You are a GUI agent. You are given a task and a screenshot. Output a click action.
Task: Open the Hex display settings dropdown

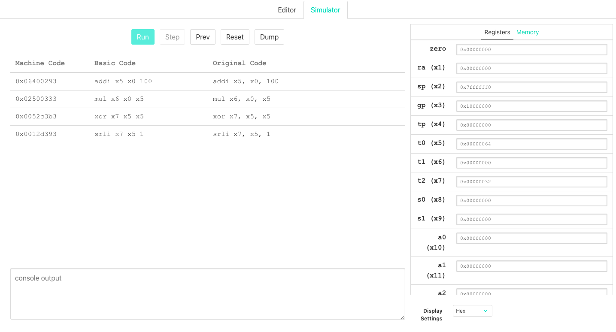(x=472, y=311)
